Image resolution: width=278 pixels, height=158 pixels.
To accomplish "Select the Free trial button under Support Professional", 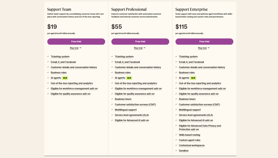I will click(x=140, y=42).
